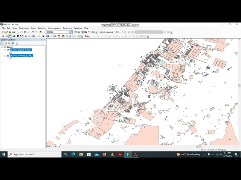241x180 pixels.
Task: Open the Bookmarks menu
Action: pyautogui.click(x=24, y=28)
